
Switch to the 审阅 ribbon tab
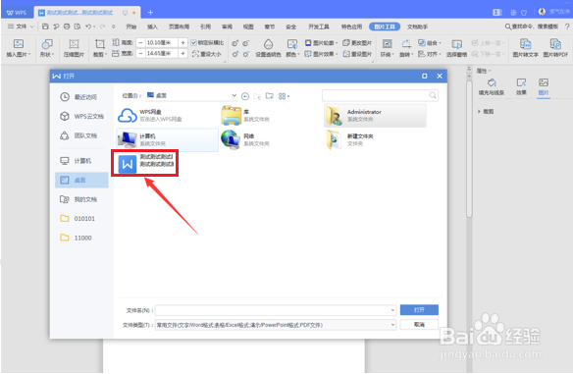pyautogui.click(x=227, y=27)
